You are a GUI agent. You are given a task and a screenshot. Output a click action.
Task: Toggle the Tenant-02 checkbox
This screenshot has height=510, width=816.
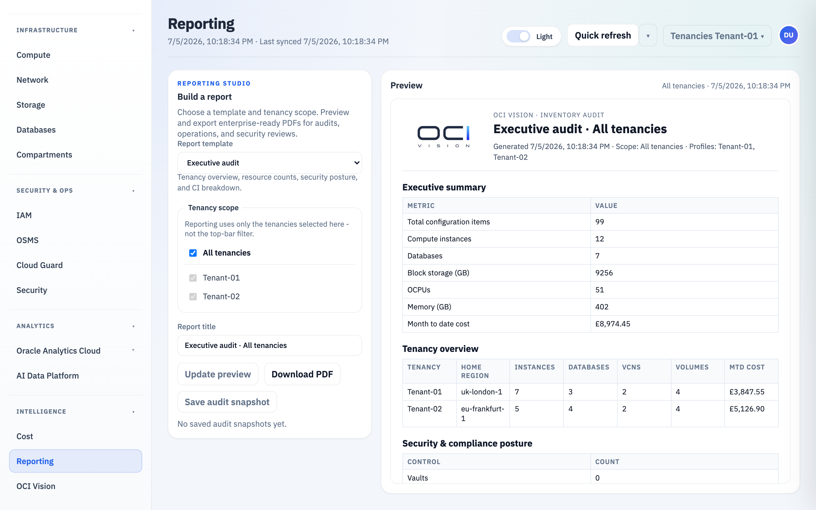[x=193, y=296]
